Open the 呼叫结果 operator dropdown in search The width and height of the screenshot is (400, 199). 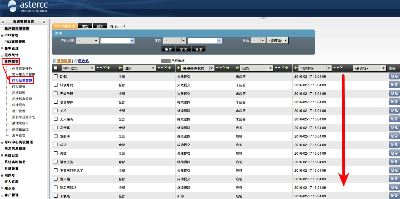point(87,41)
